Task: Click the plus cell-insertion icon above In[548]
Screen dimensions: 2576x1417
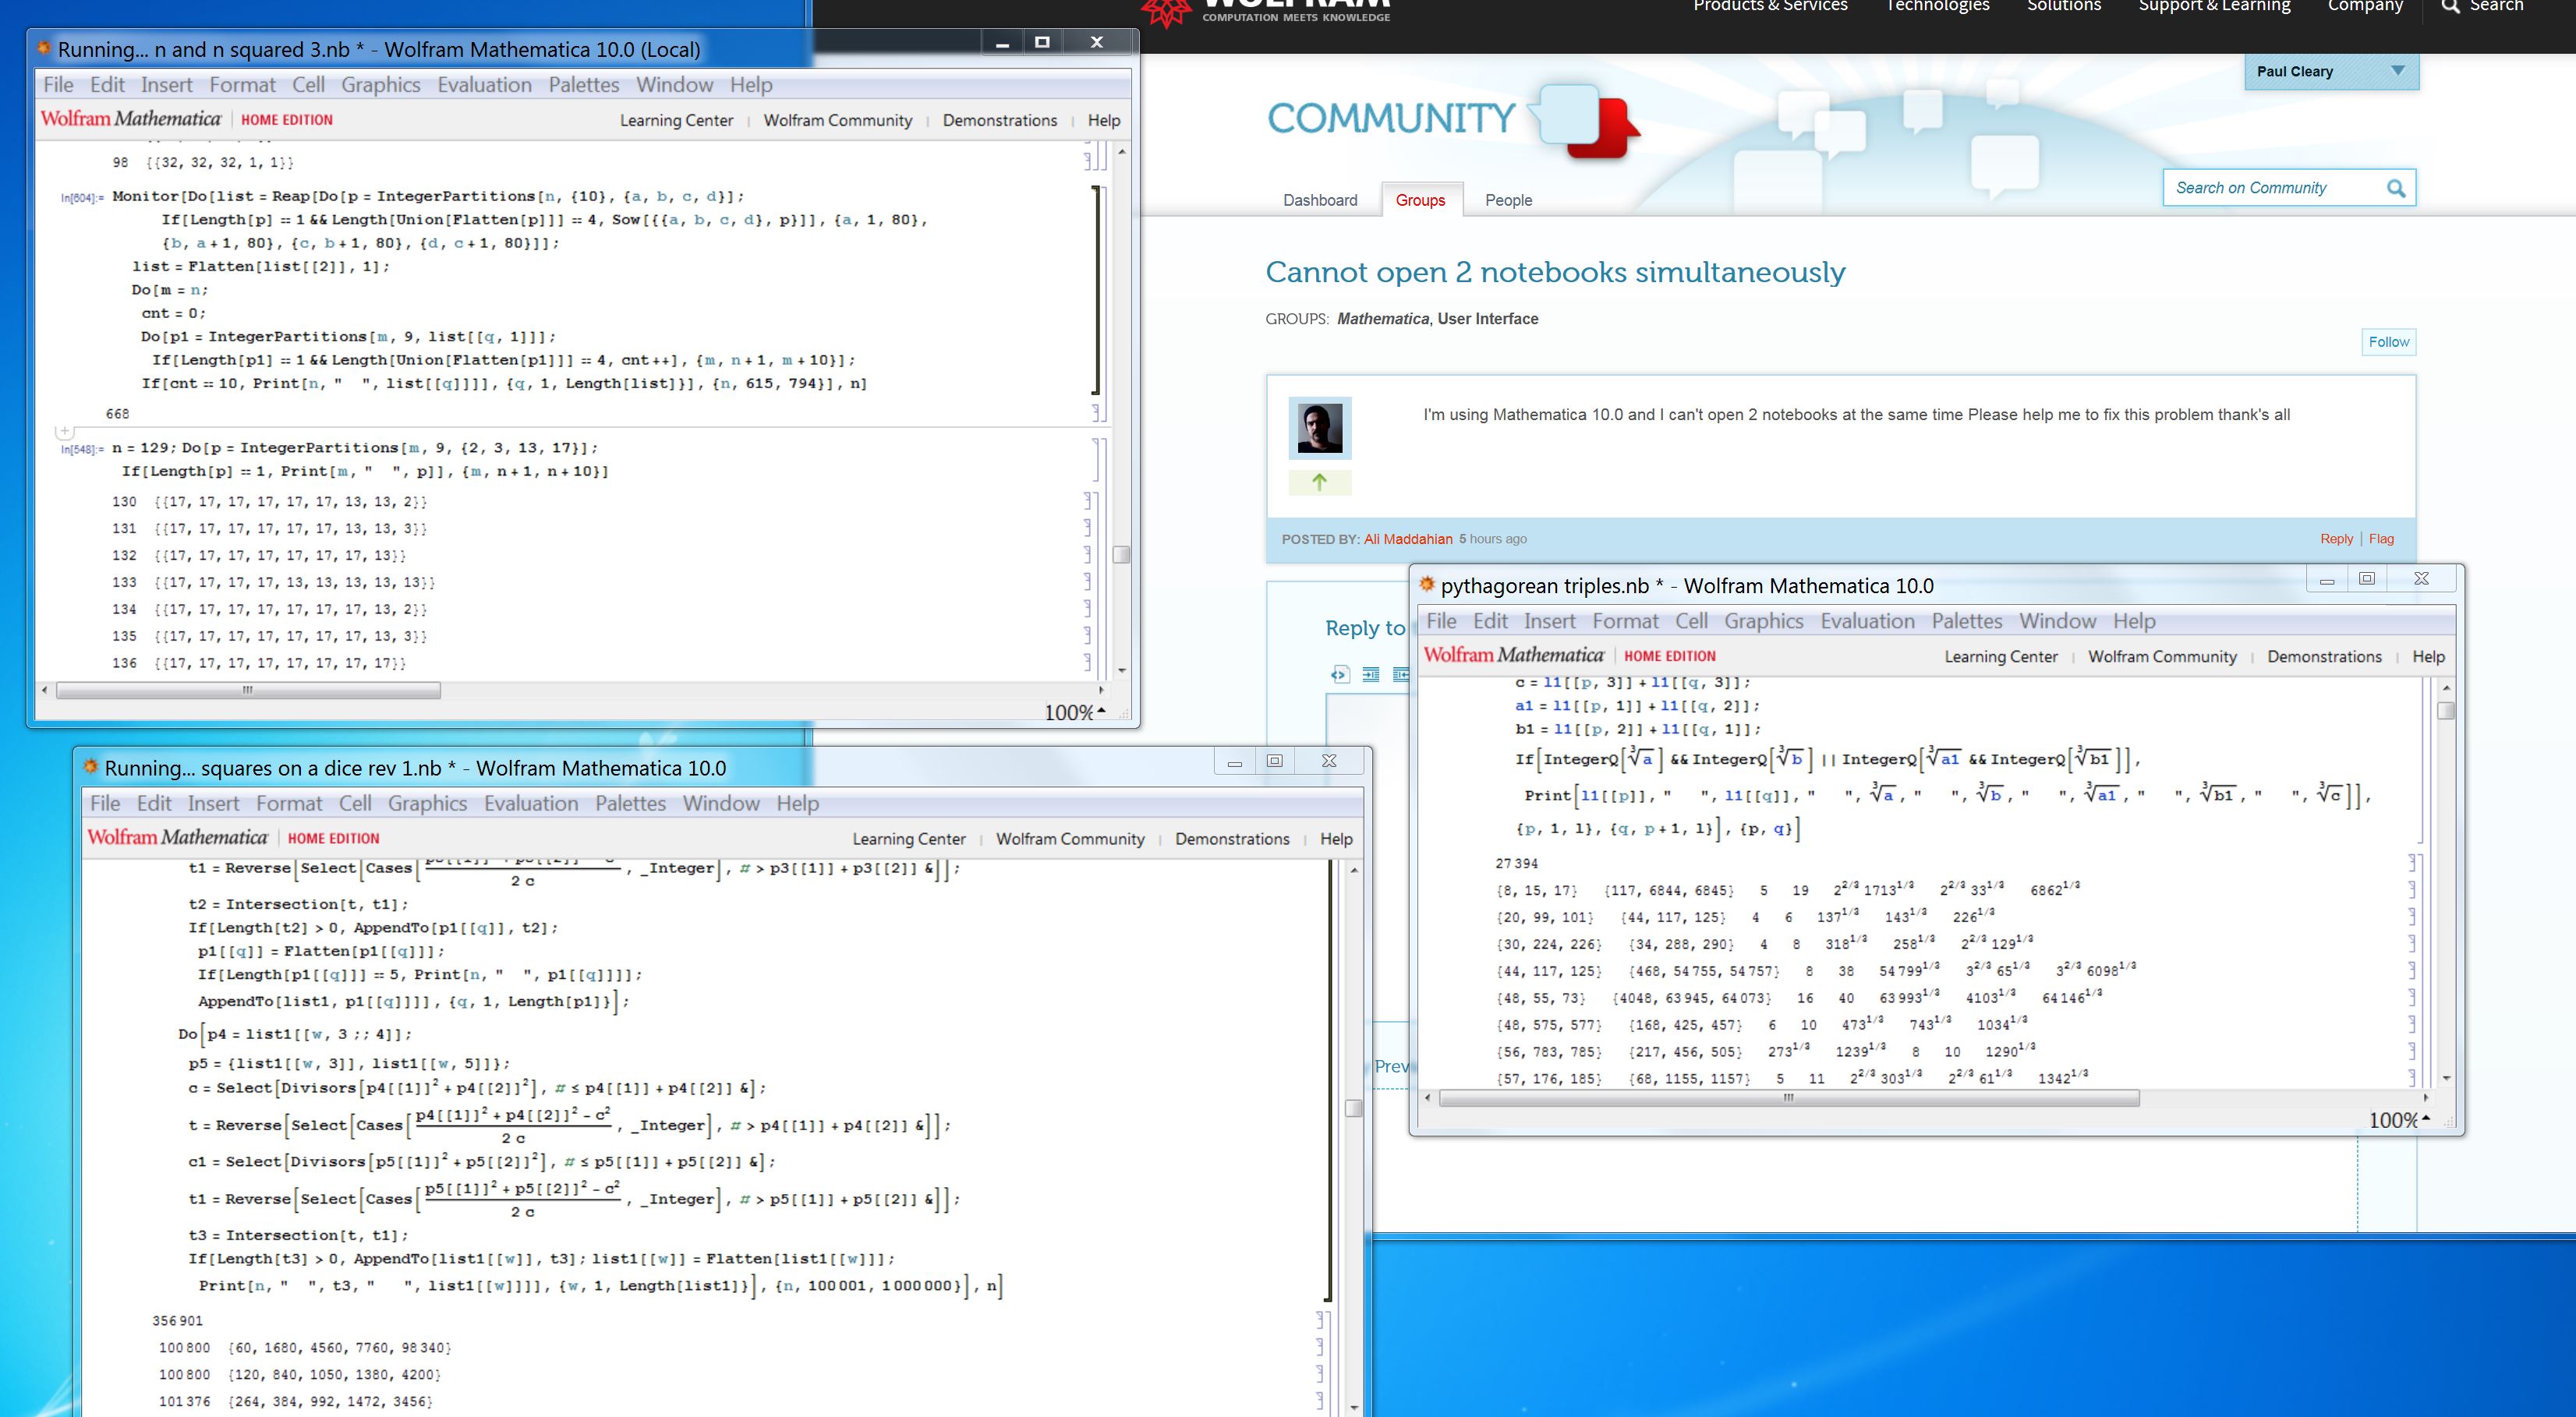Action: (65, 431)
